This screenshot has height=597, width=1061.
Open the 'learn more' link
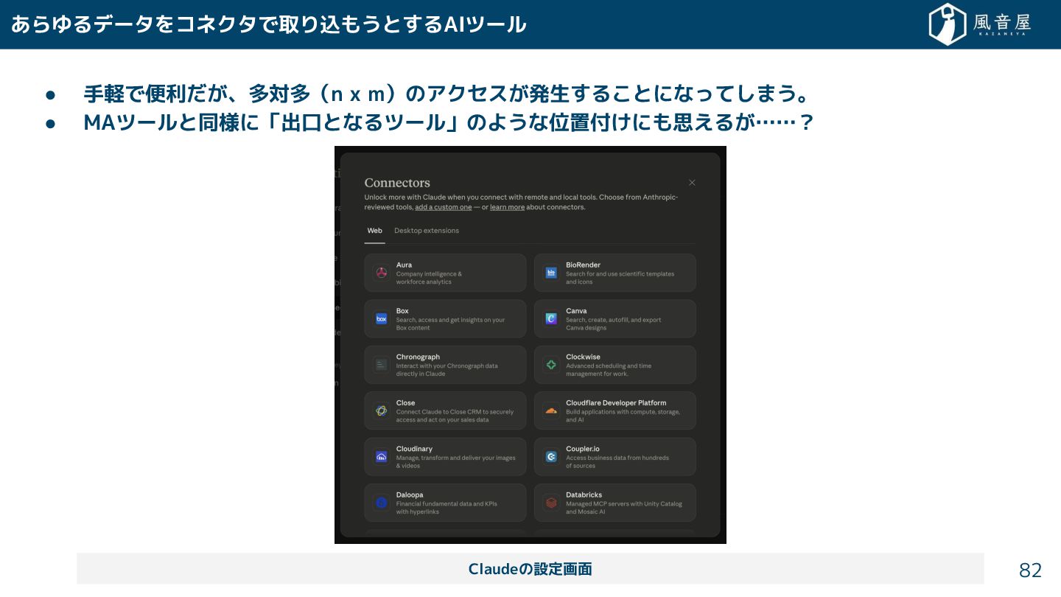click(x=508, y=207)
